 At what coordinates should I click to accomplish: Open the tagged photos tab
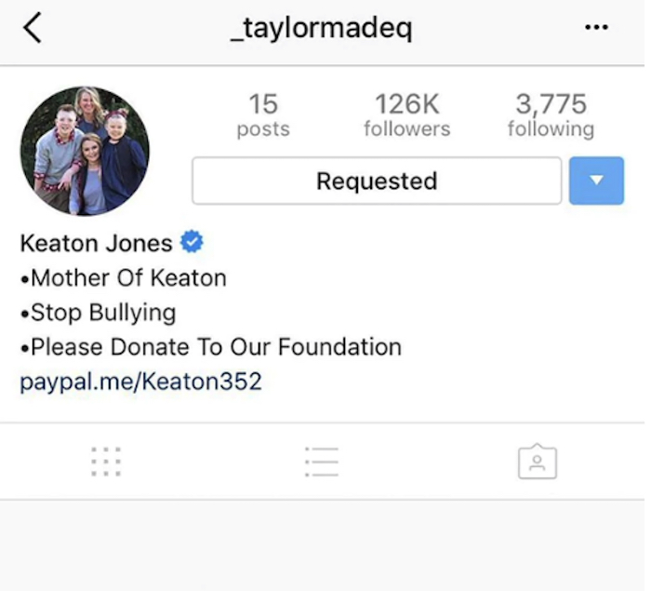pyautogui.click(x=538, y=462)
